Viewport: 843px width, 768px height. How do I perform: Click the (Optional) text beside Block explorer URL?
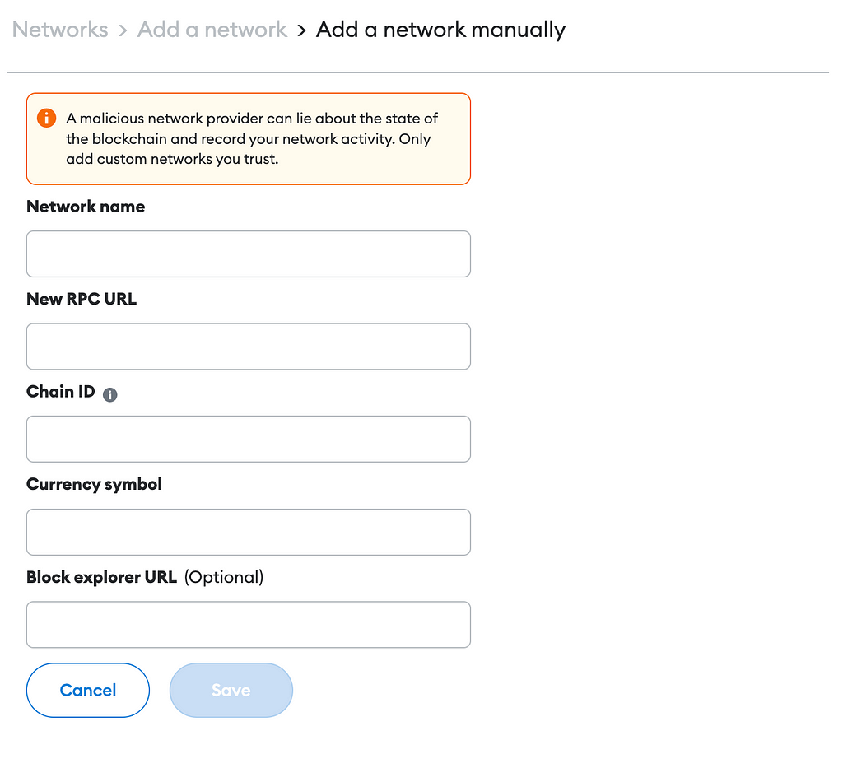tap(224, 577)
